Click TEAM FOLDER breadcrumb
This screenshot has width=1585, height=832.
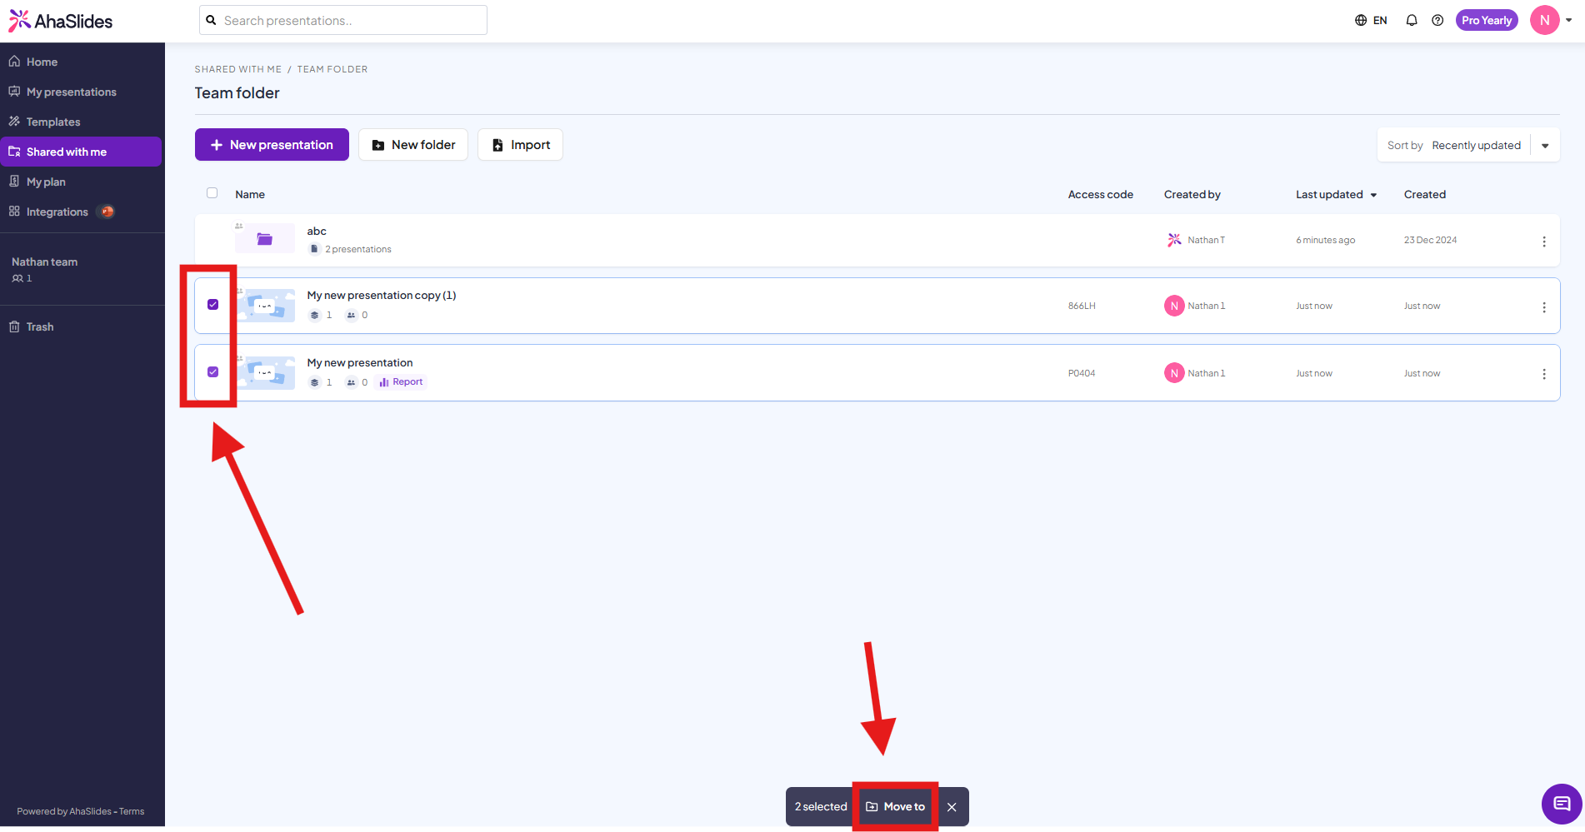(332, 69)
